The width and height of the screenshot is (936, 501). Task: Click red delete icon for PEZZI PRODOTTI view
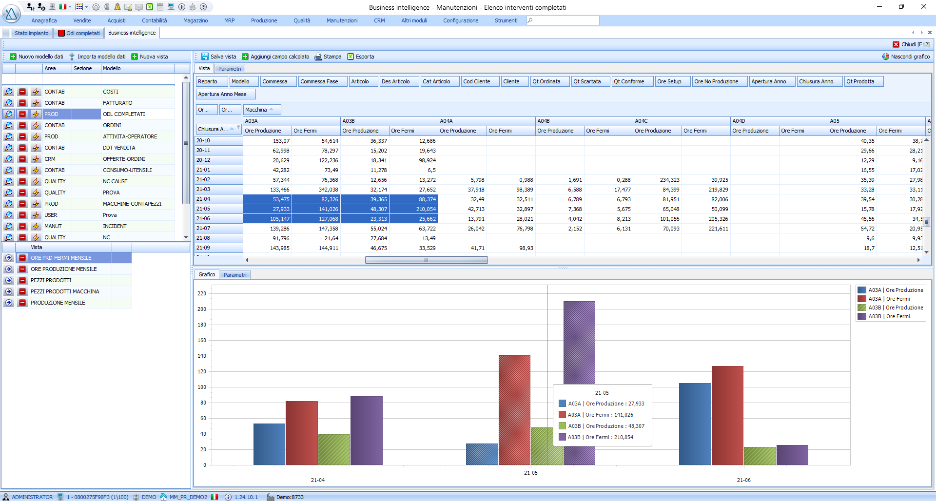click(22, 280)
